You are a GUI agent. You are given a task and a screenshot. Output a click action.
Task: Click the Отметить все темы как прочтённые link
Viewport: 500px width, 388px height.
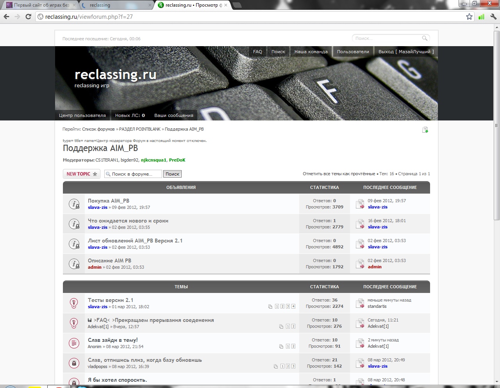coord(339,174)
